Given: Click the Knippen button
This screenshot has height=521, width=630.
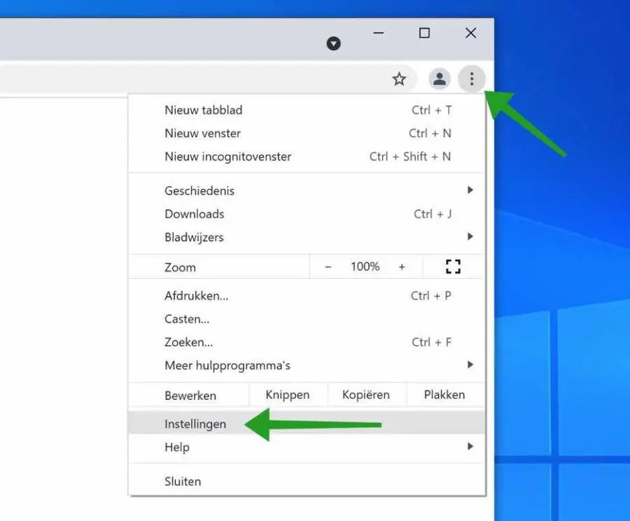Looking at the screenshot, I should [288, 395].
